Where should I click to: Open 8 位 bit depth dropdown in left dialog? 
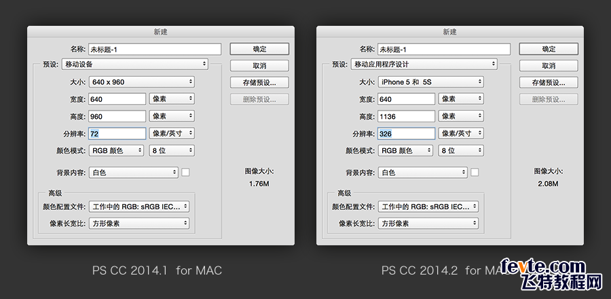pyautogui.click(x=172, y=150)
